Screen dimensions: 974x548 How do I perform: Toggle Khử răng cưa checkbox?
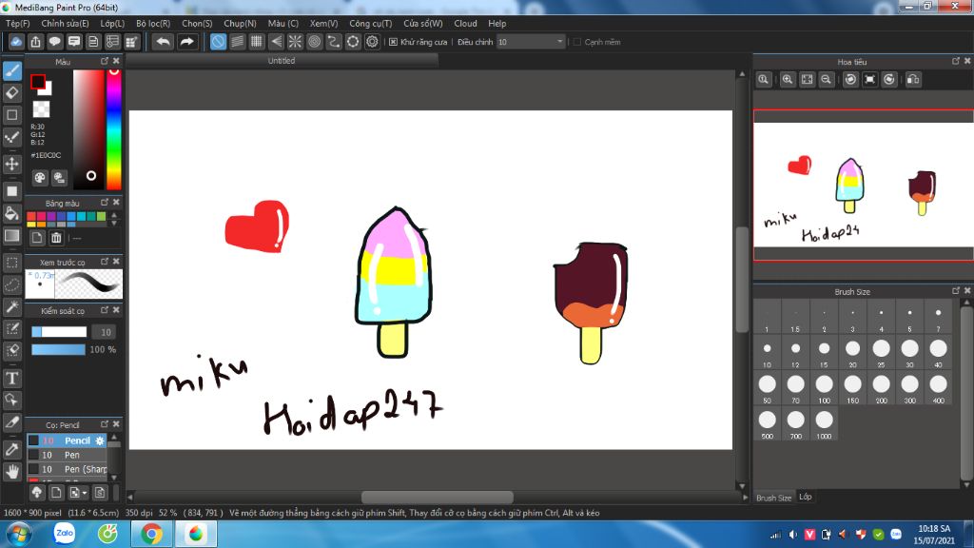(x=393, y=42)
